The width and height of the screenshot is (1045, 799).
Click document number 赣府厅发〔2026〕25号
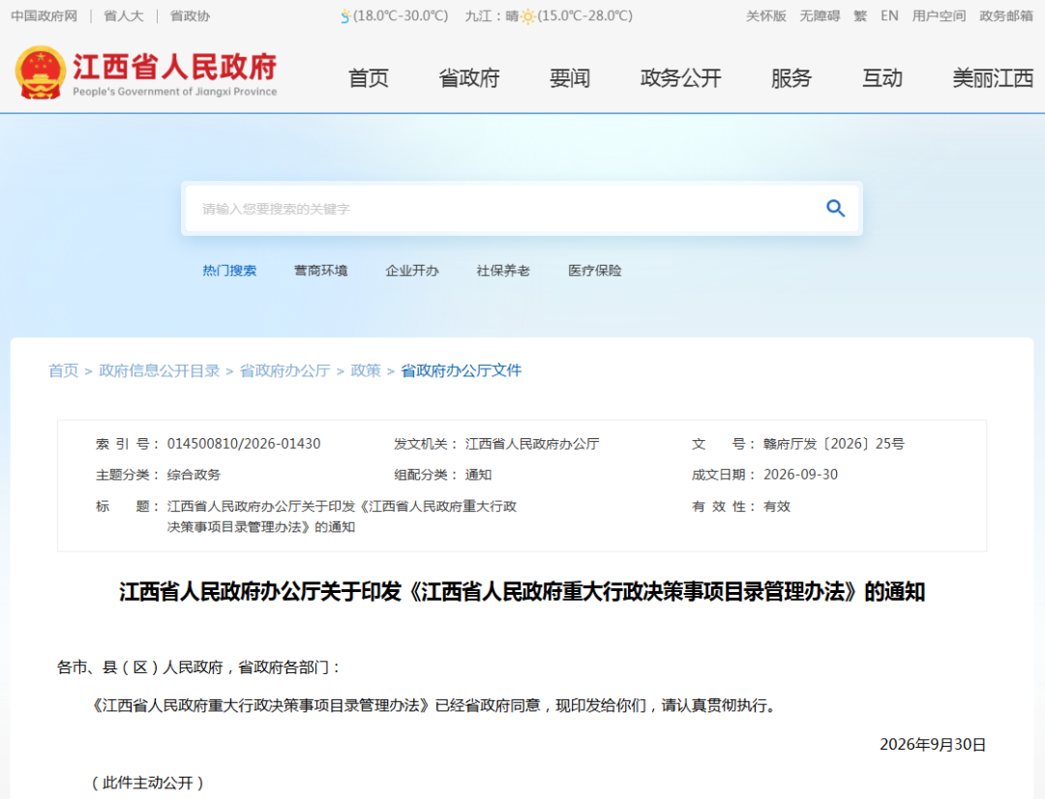(x=834, y=444)
